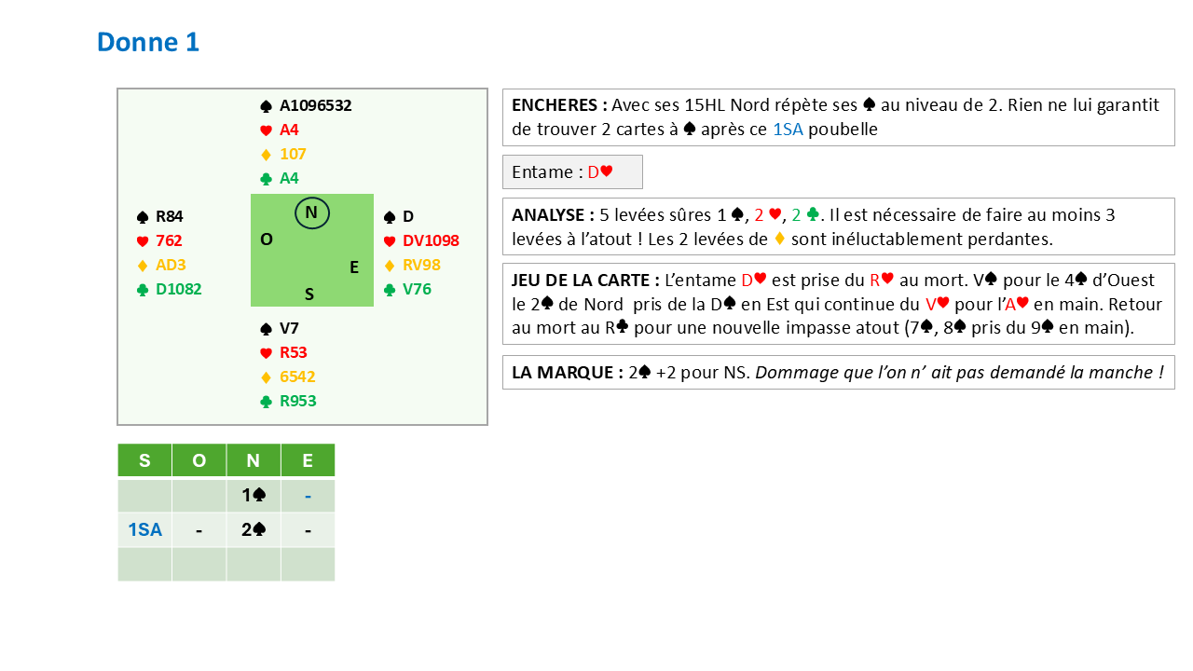Screen dimensions: 1193x671
Task: Click the circled N dealer marker
Action: point(311,212)
